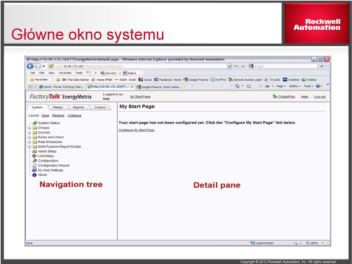This screenshot has height=264, width=352.
Task: Open The Daily Banter bookmark
Action: [76, 80]
